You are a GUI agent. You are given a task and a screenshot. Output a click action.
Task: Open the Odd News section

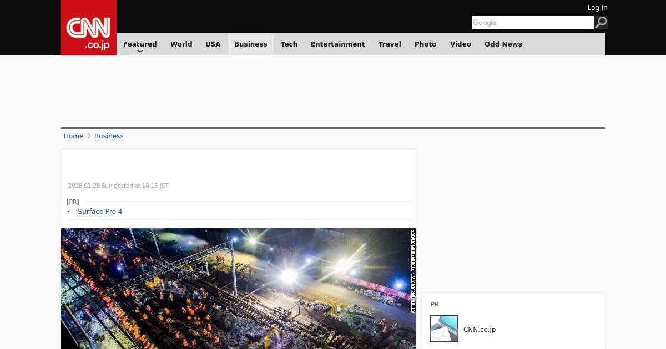(x=503, y=44)
